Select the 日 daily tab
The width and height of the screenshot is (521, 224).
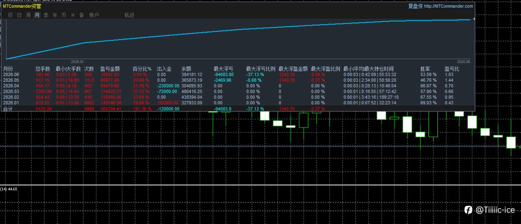tap(19, 15)
